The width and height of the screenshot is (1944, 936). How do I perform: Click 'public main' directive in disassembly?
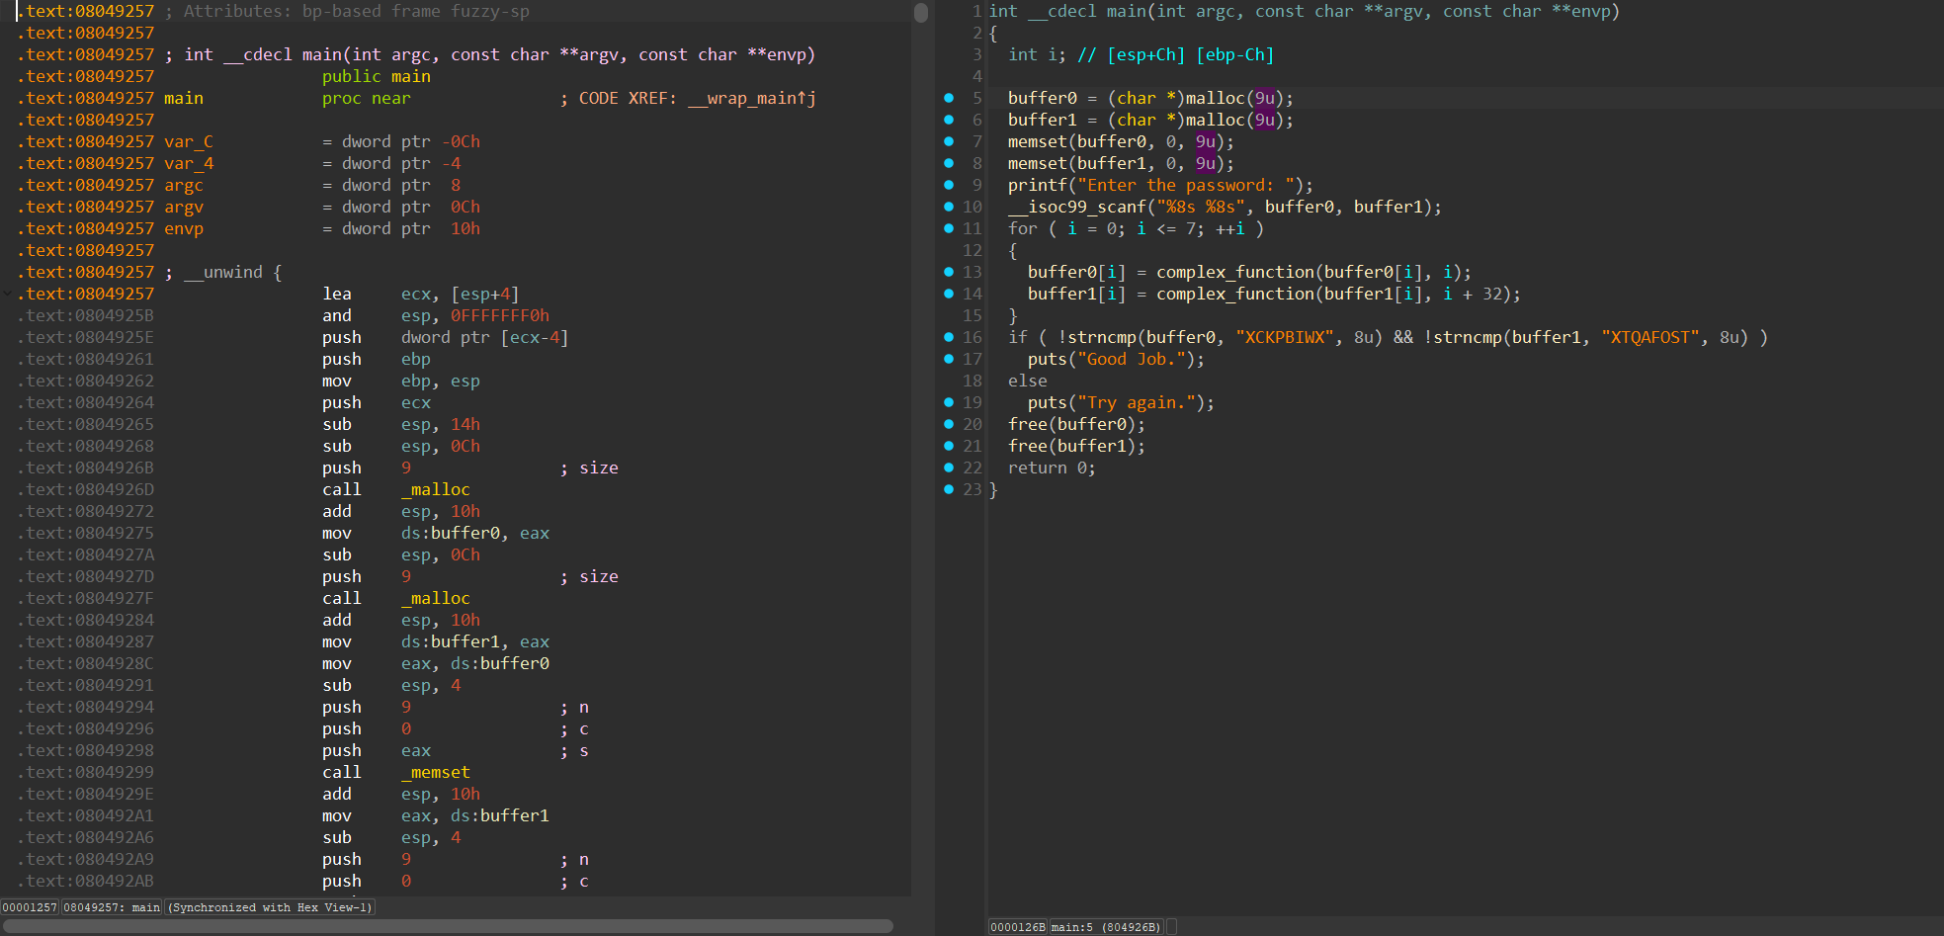(x=377, y=76)
